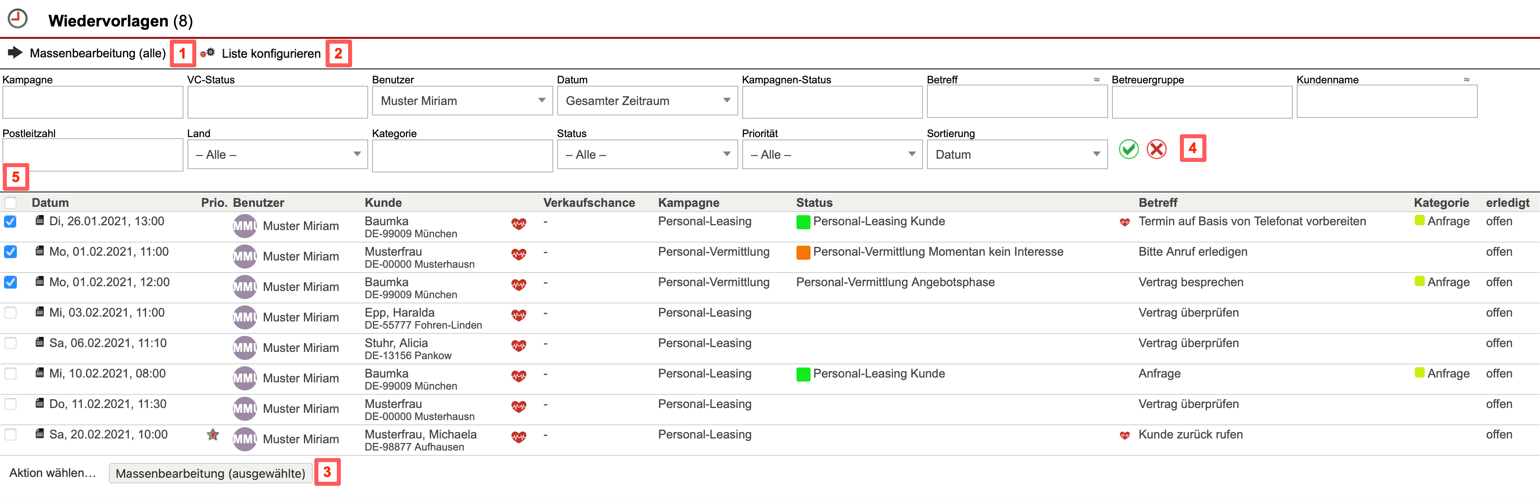
Task: Toggle the select-all checkbox in the table header
Action: click(x=10, y=203)
